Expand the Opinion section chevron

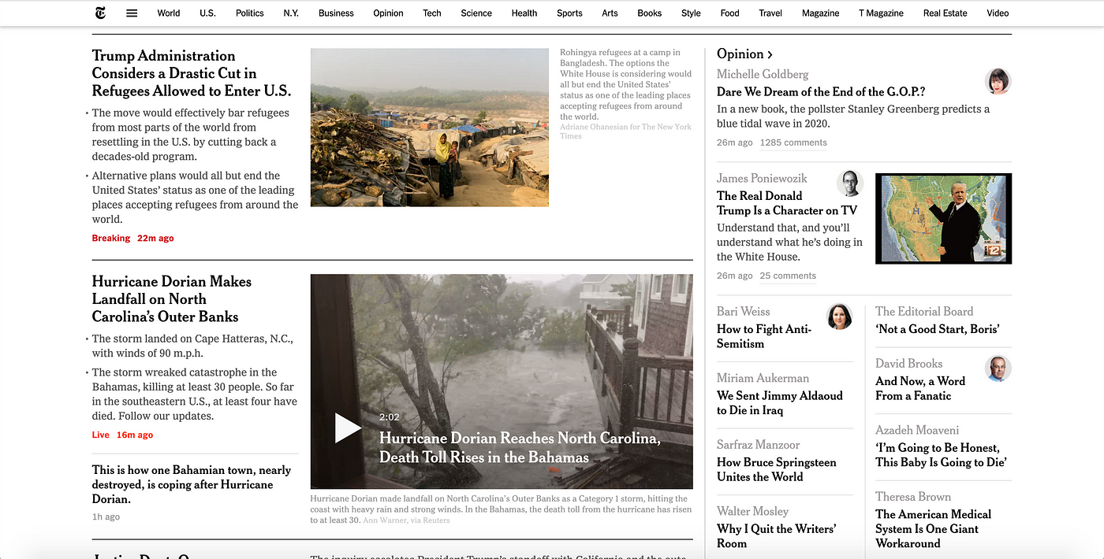point(770,54)
